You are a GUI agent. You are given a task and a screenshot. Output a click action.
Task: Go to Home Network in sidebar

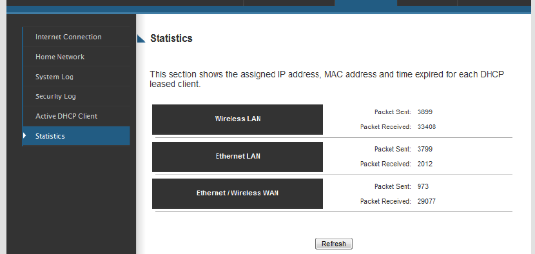pos(76,57)
